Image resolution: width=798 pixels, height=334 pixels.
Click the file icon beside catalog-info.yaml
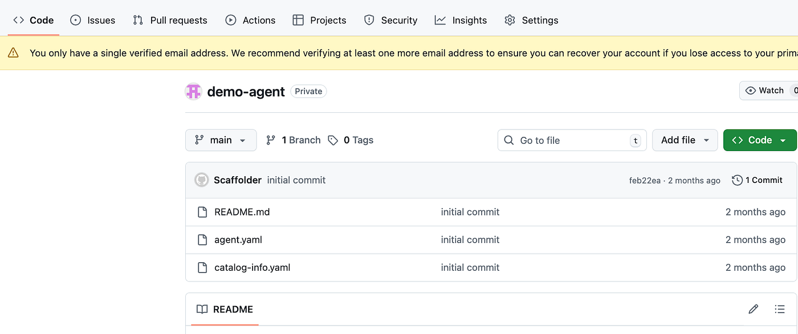point(202,267)
